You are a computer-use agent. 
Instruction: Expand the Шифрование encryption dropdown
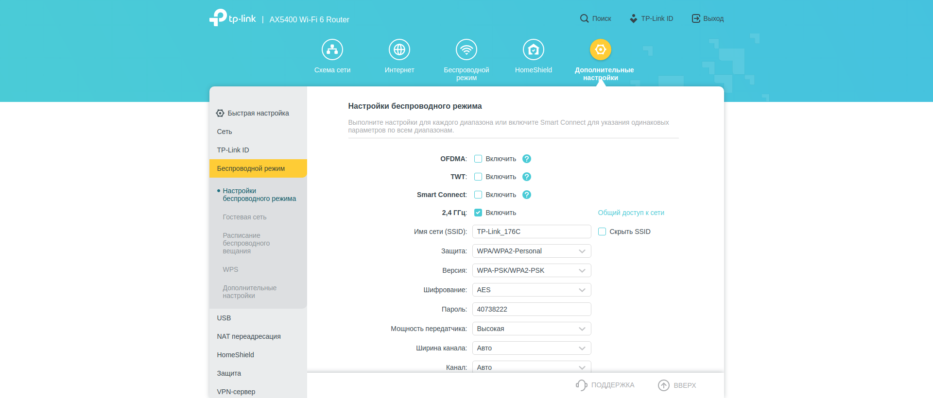[x=532, y=290]
